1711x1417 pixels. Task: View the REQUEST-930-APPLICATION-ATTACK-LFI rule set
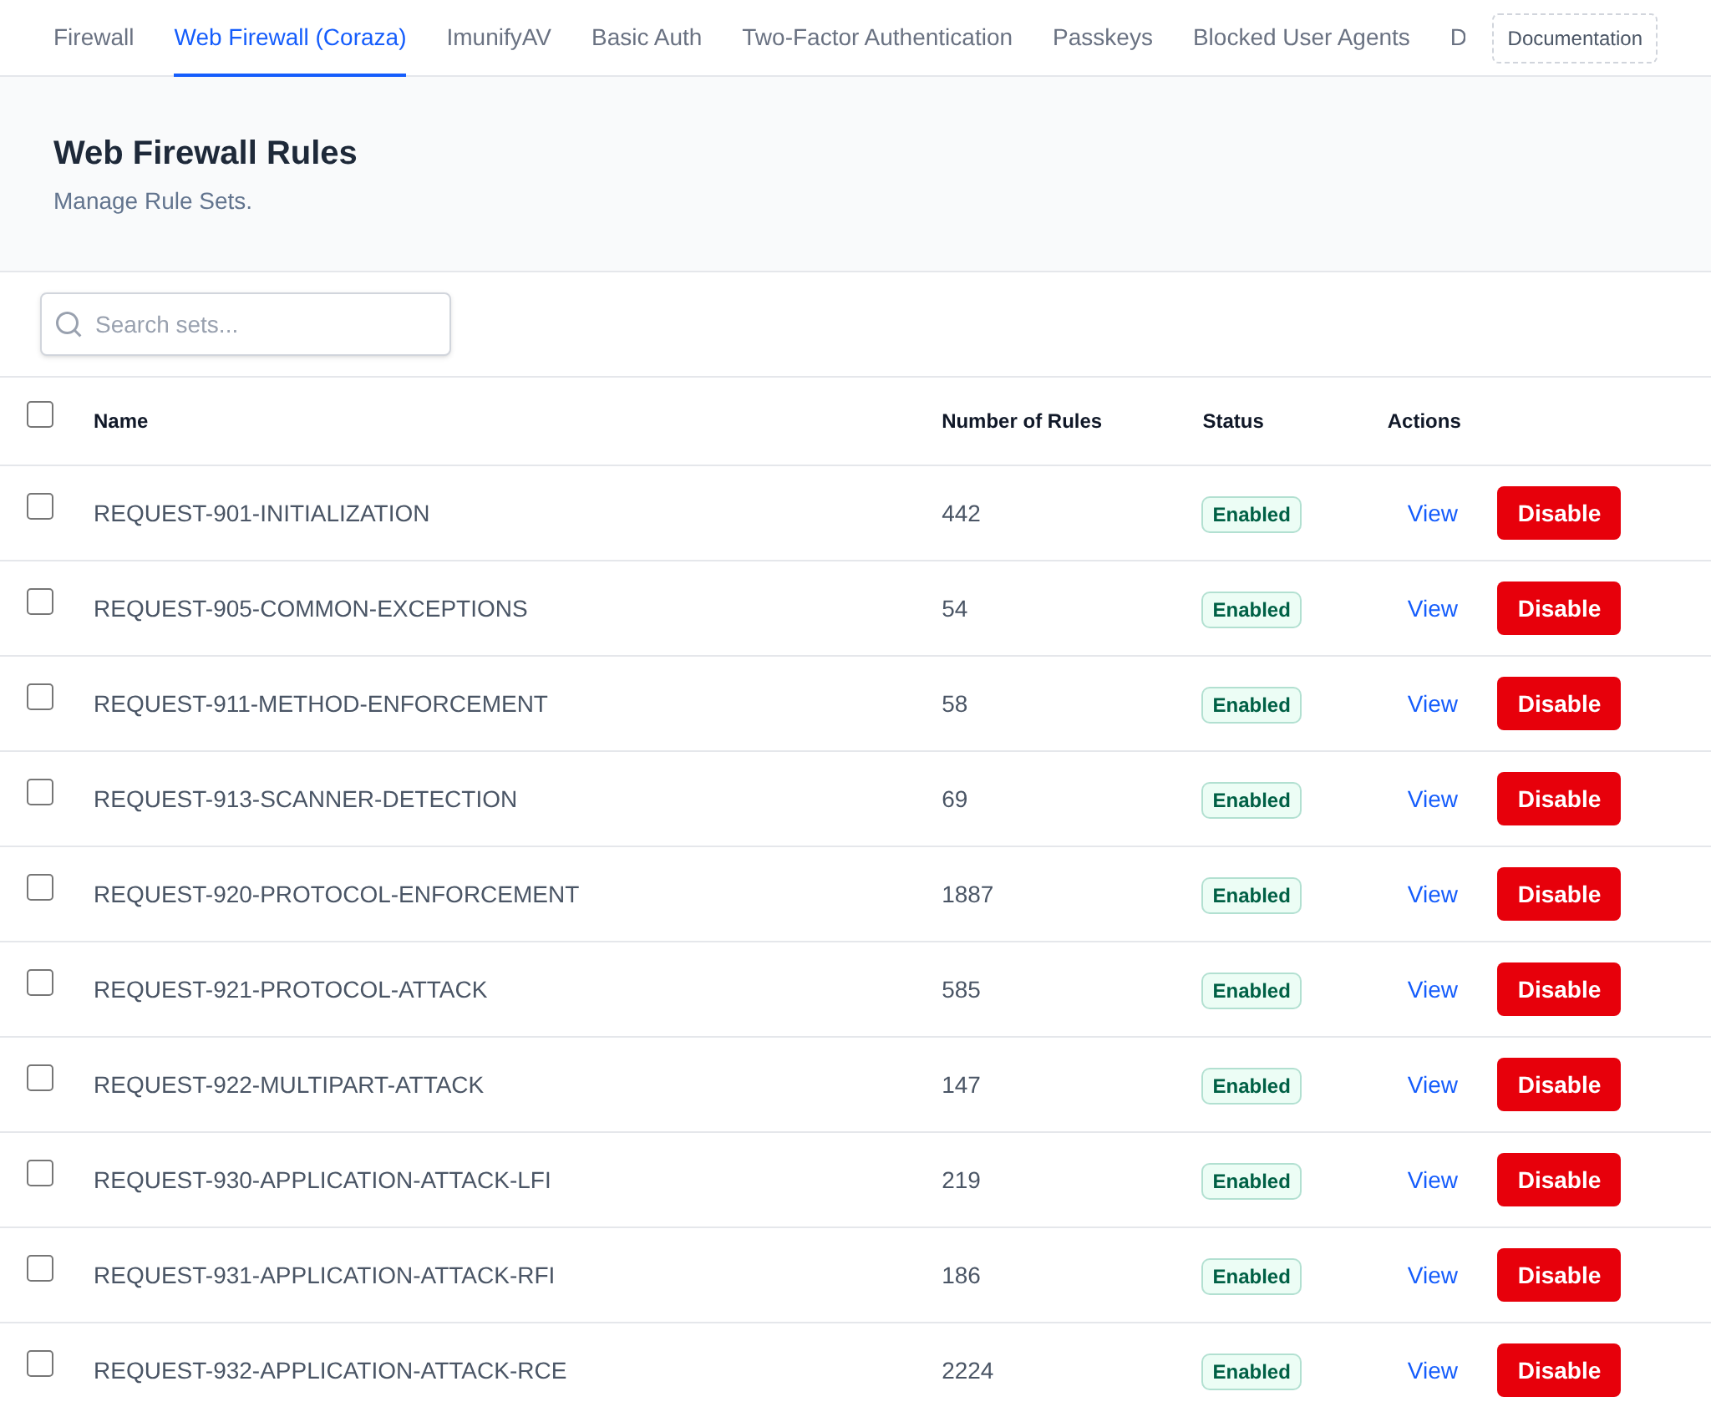click(x=1432, y=1180)
